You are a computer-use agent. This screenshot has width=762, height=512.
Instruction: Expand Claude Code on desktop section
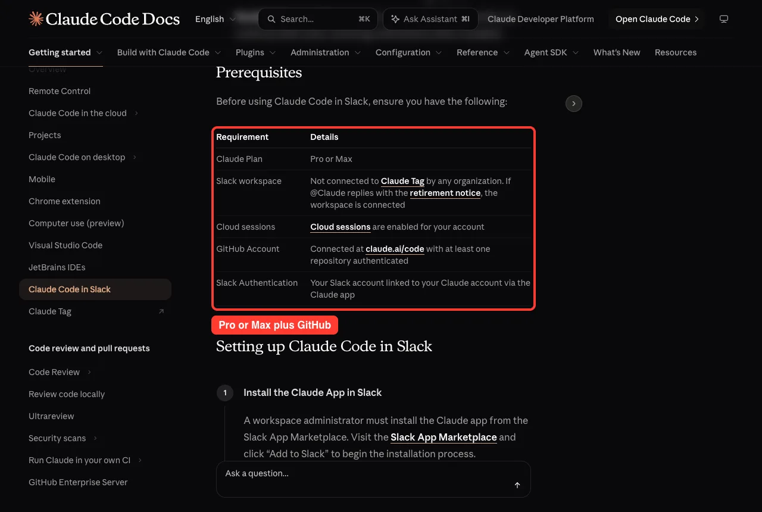pyautogui.click(x=135, y=157)
